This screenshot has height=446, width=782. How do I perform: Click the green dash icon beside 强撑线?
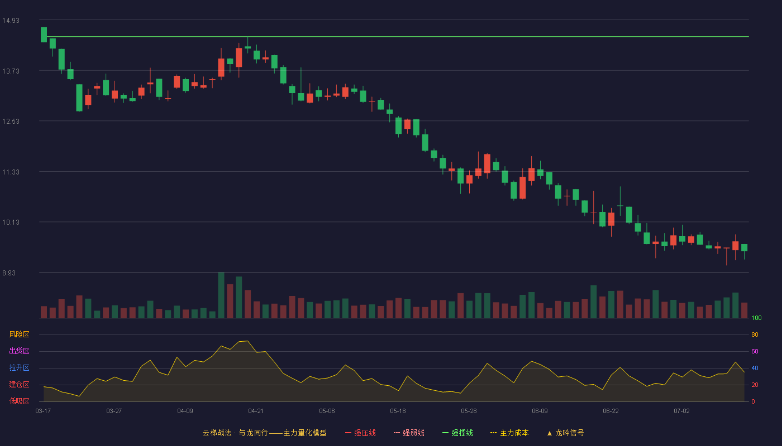coord(446,433)
